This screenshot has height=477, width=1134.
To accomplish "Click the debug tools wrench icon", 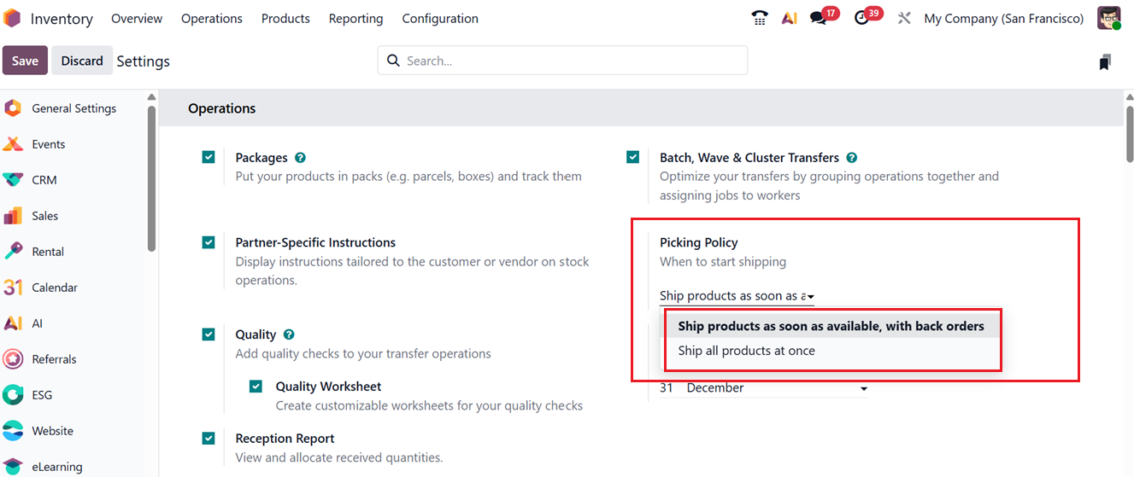I will pos(904,18).
